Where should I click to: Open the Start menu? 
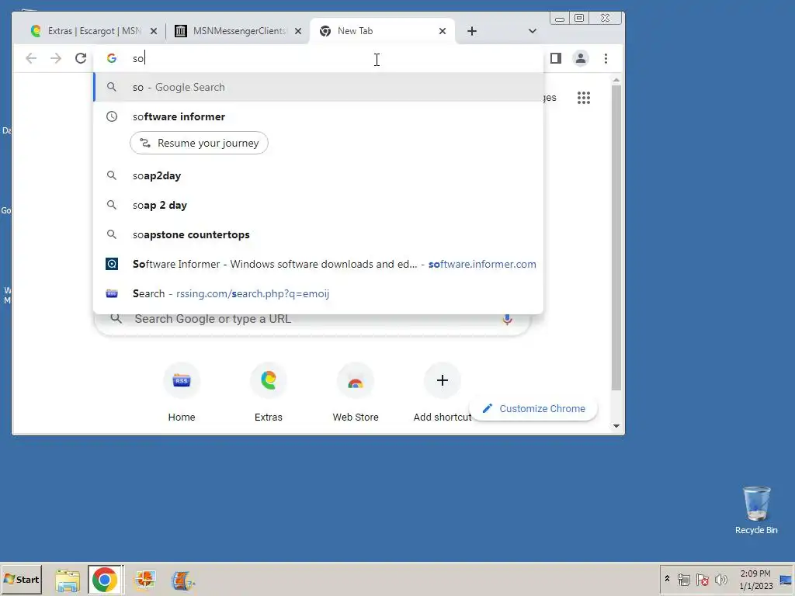pos(21,579)
